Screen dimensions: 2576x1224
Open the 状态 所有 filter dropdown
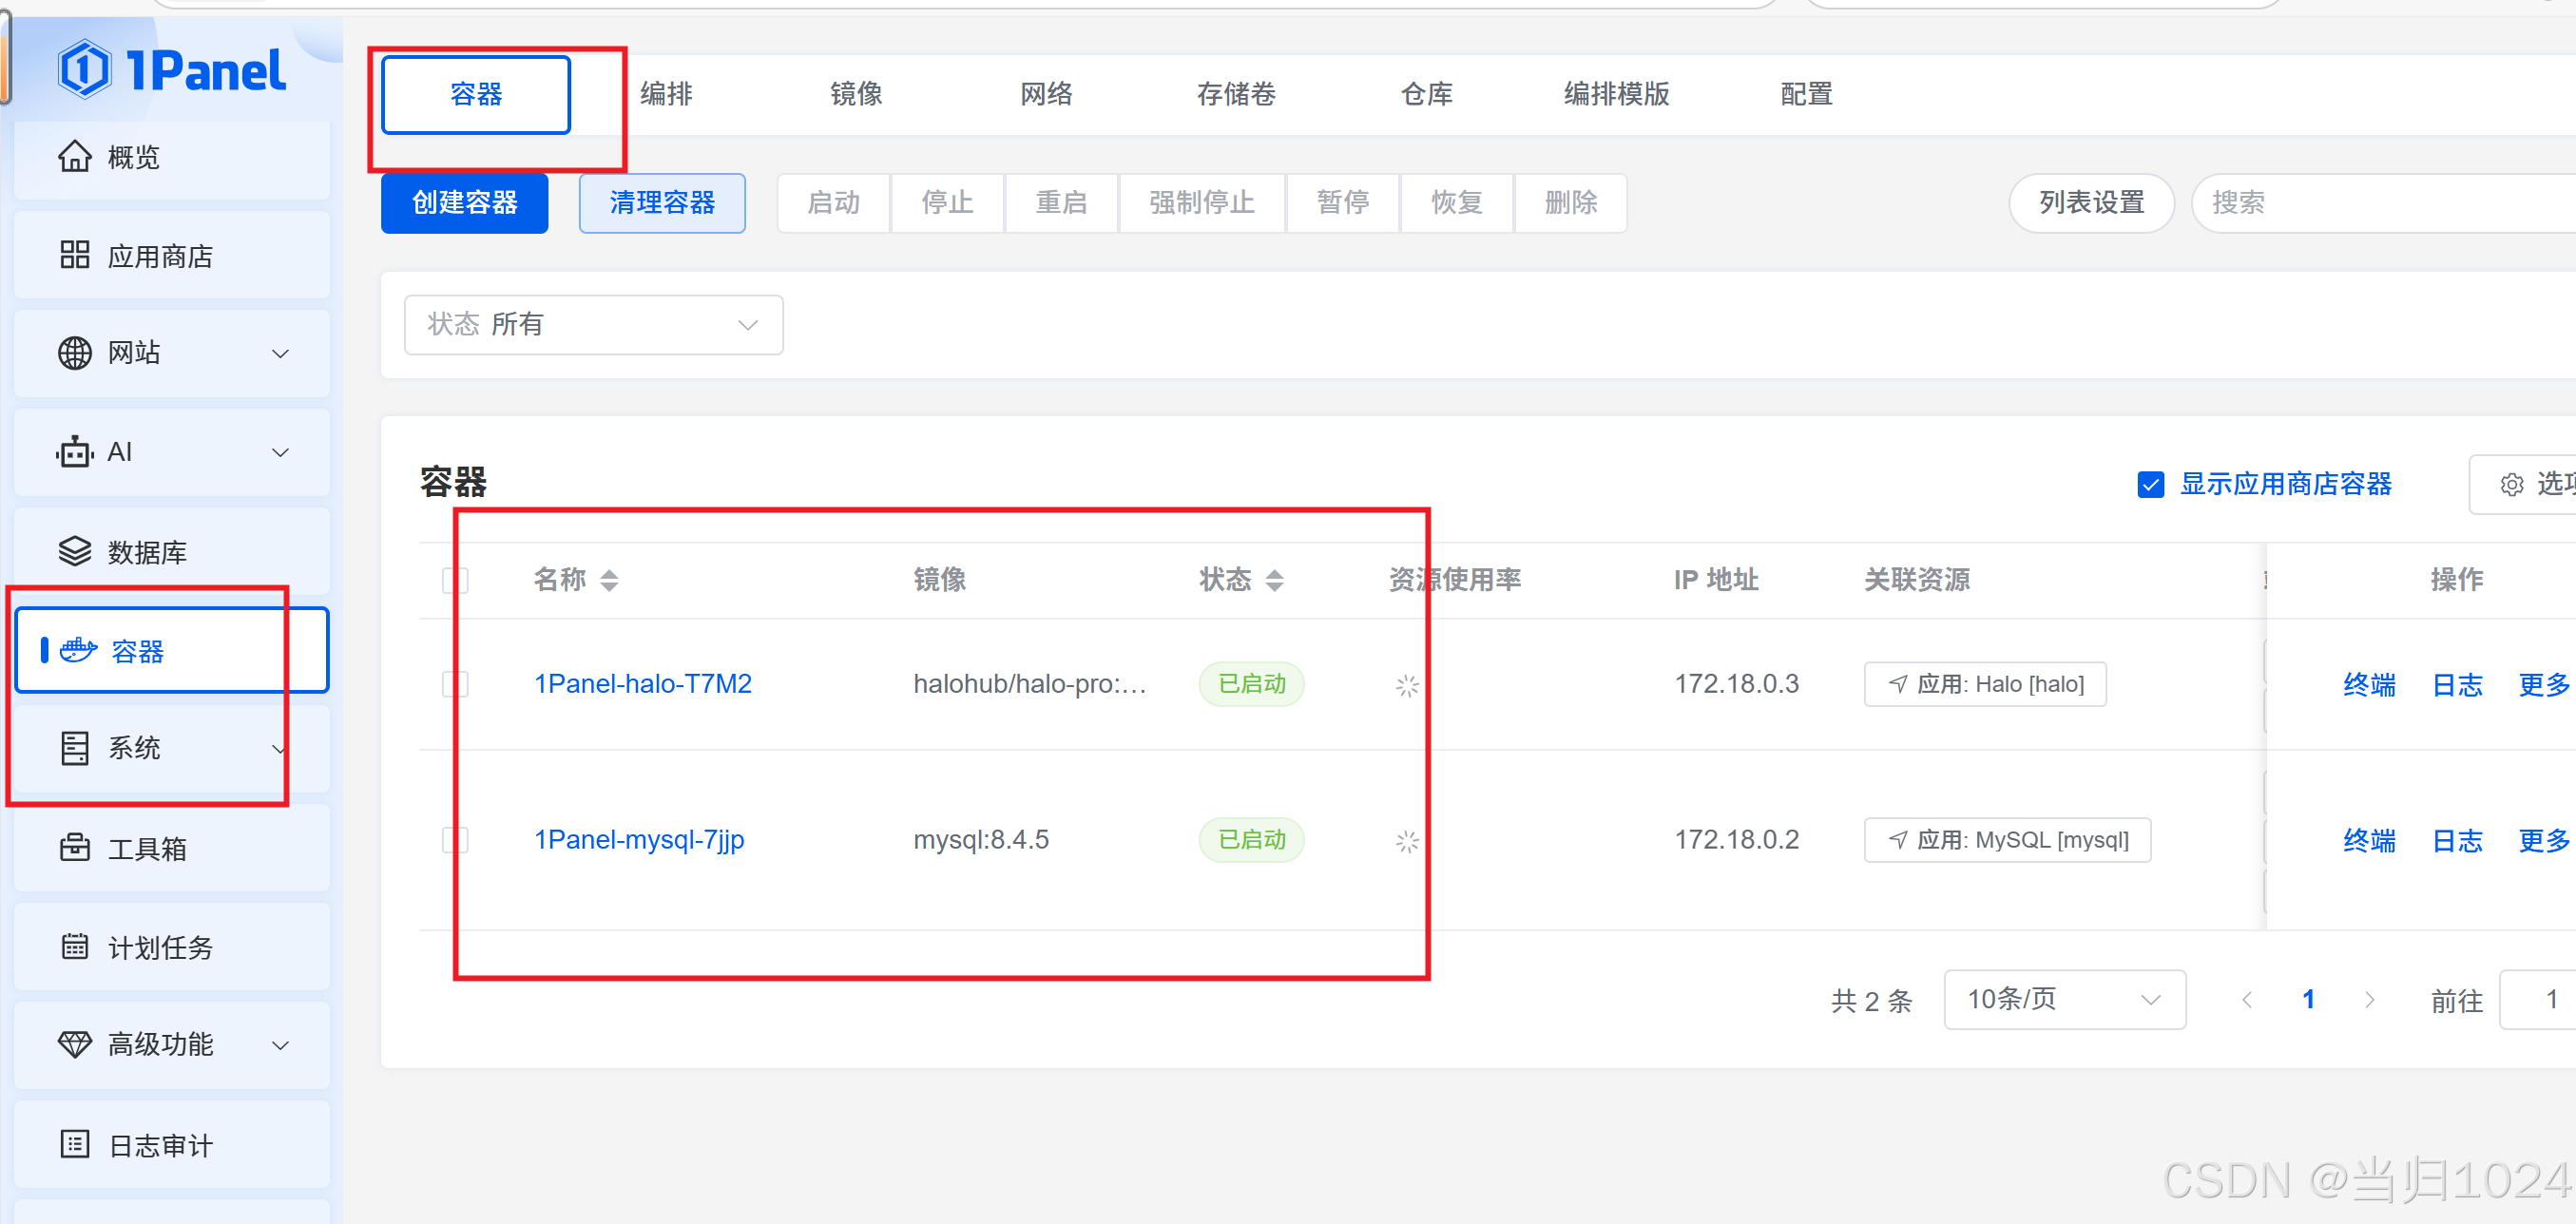pos(593,324)
